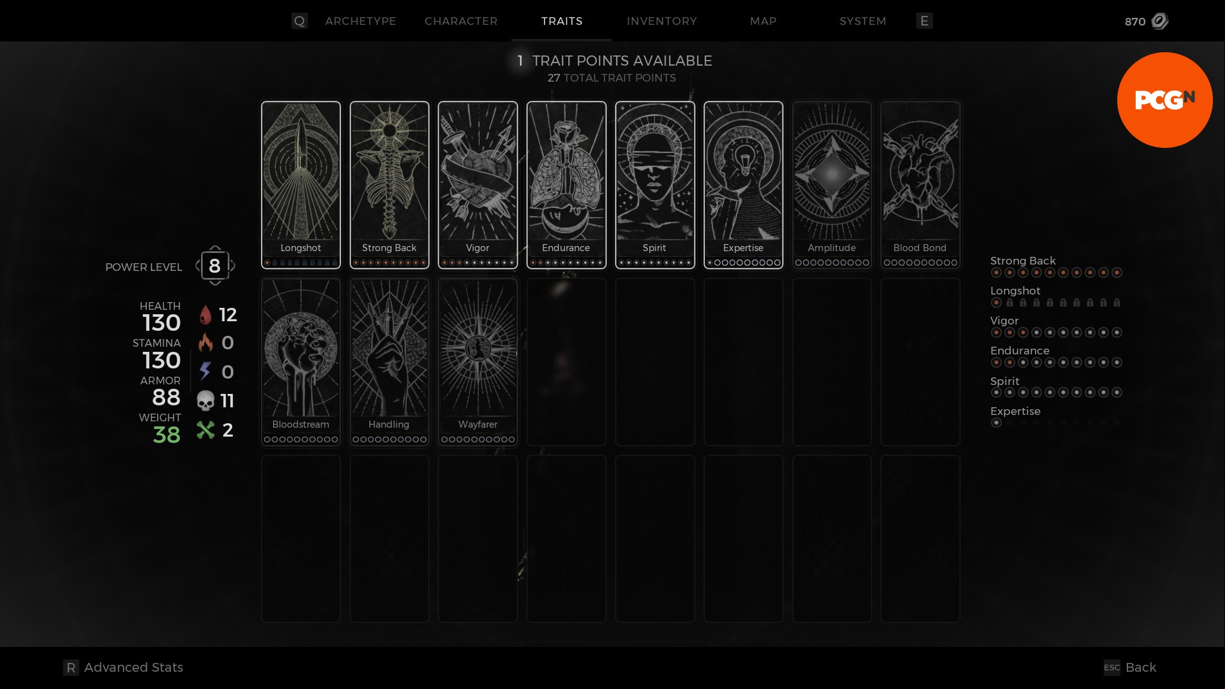Image resolution: width=1225 pixels, height=689 pixels.
Task: Select the Wayfarer trait card
Action: pos(478,362)
